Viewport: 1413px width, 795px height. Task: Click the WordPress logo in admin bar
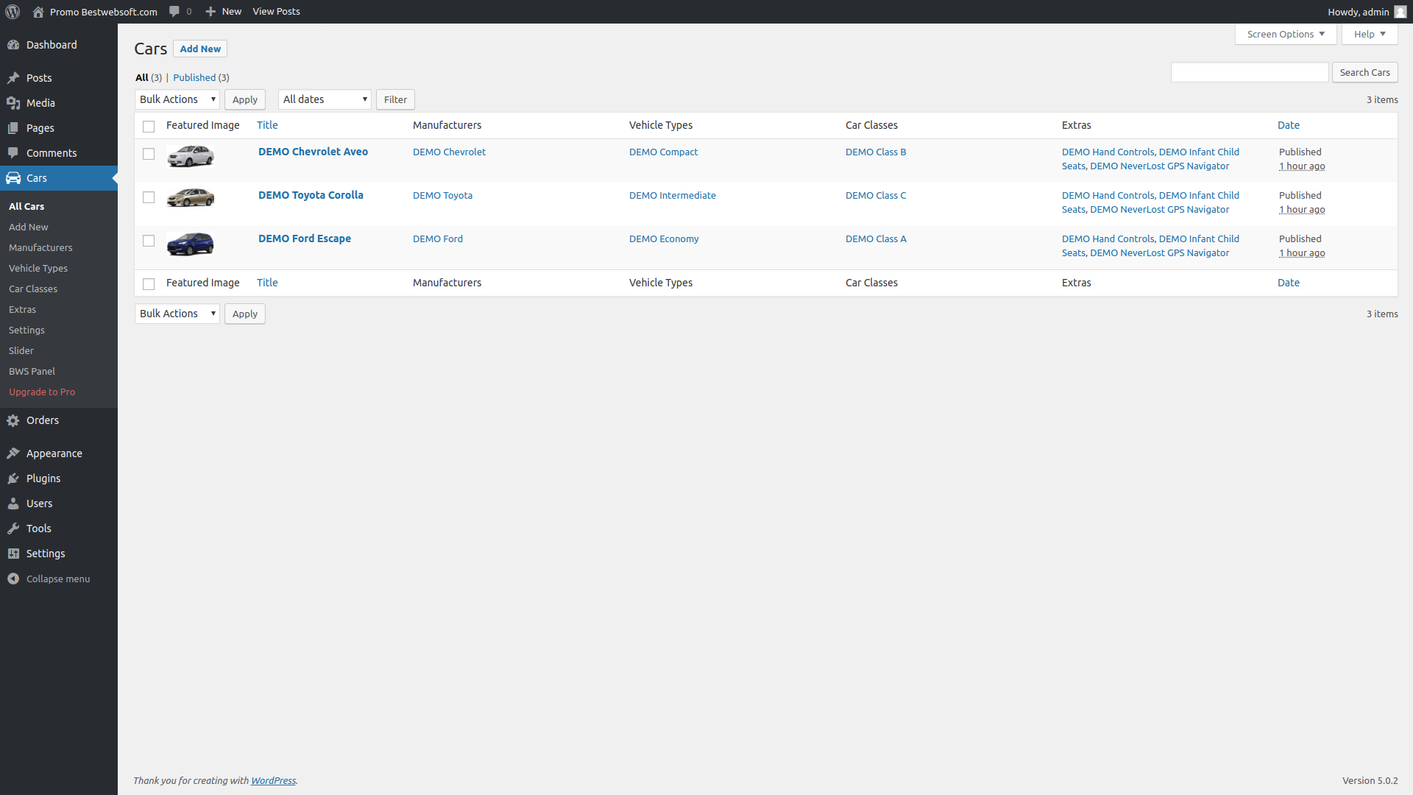coord(13,12)
